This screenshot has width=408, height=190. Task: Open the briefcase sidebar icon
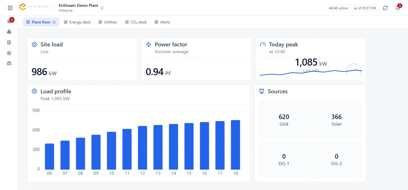click(x=9, y=63)
